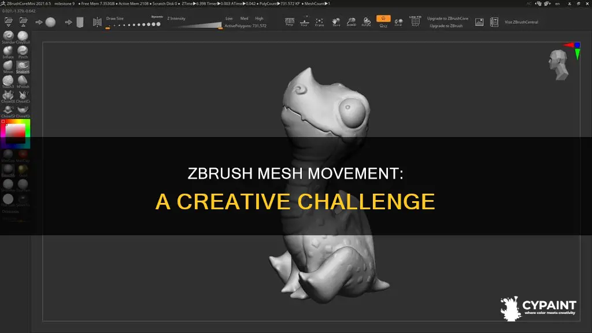Viewport: 592px width, 333px height.
Task: Click the red X axis cone
Action: (x=568, y=45)
